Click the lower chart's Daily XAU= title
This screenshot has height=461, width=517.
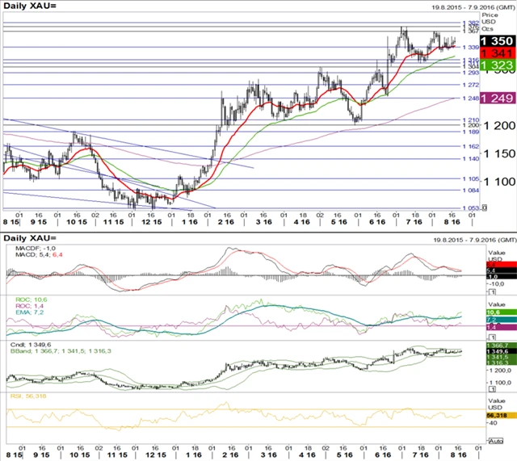28,239
